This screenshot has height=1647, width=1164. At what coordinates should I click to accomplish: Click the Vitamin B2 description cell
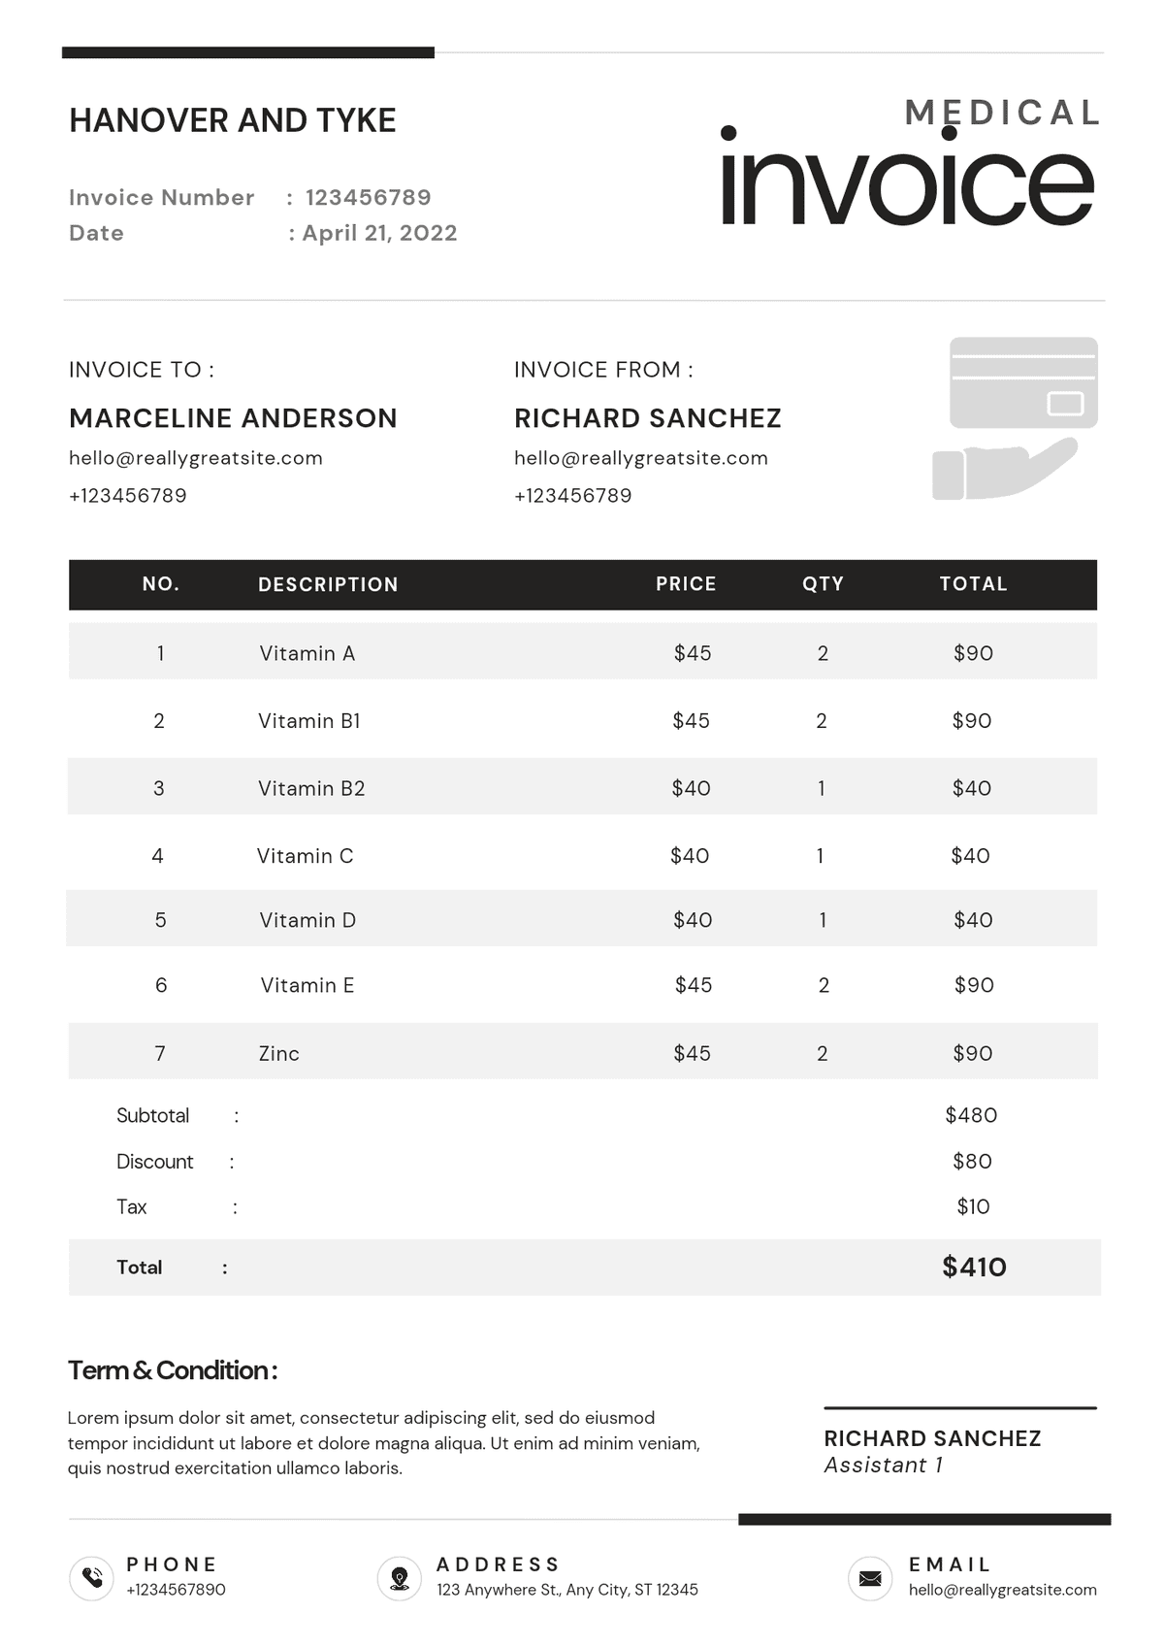click(311, 788)
